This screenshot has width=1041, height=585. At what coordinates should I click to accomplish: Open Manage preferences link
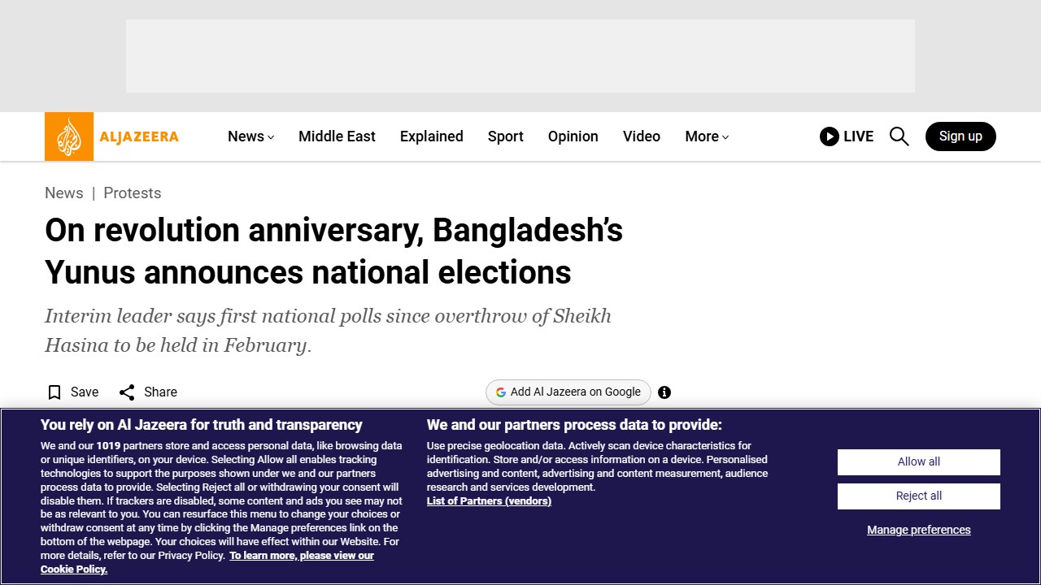(919, 530)
